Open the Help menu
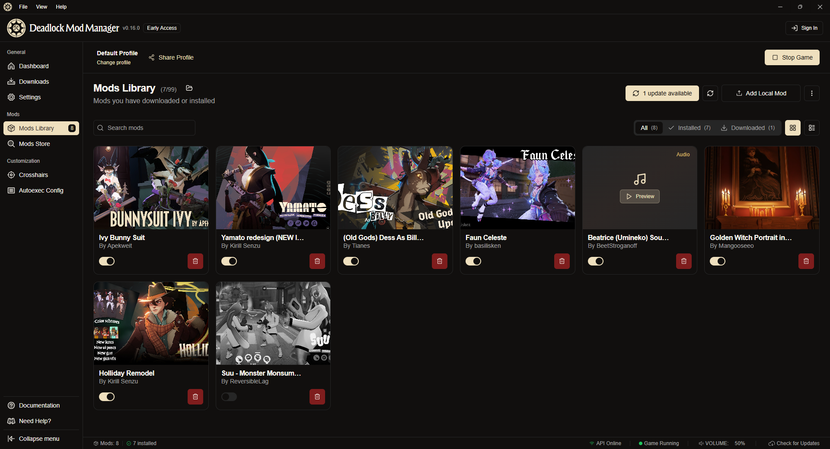 [x=61, y=7]
